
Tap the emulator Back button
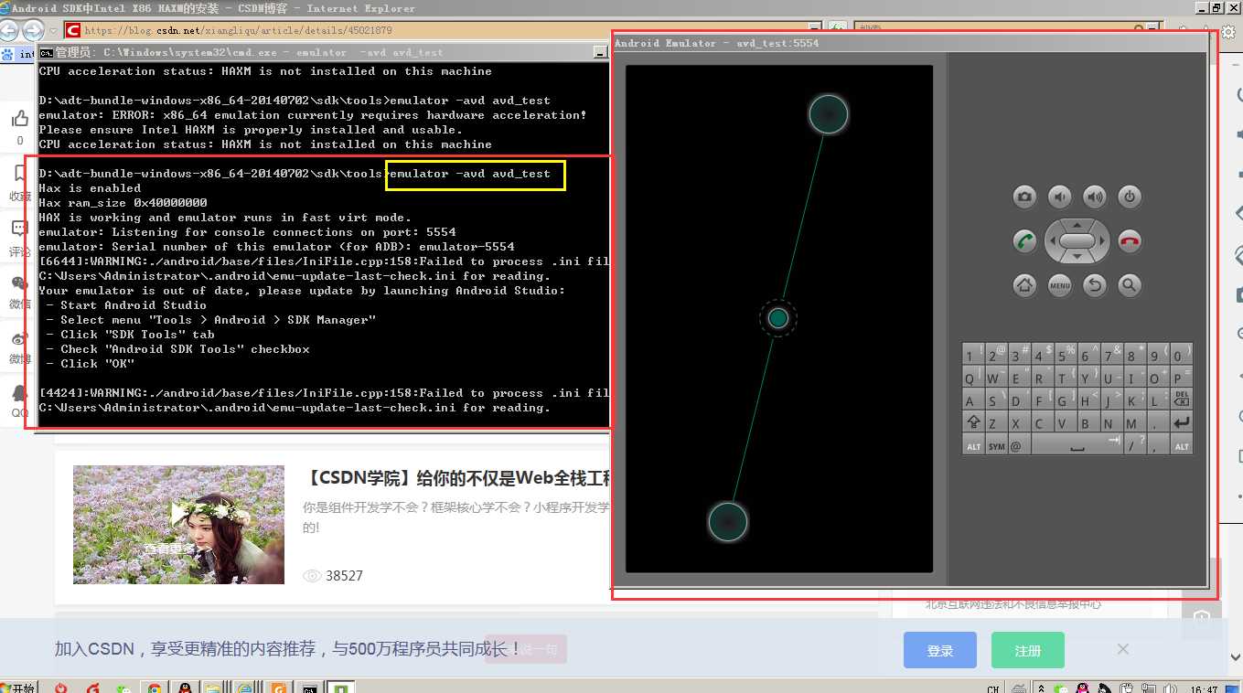[1094, 285]
